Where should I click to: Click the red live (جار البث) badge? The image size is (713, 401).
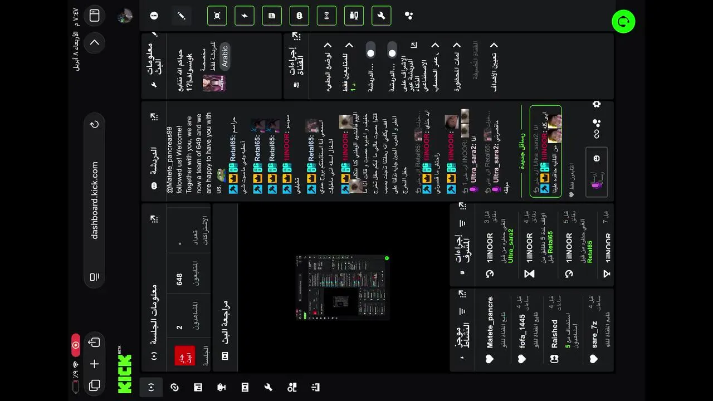click(x=185, y=356)
